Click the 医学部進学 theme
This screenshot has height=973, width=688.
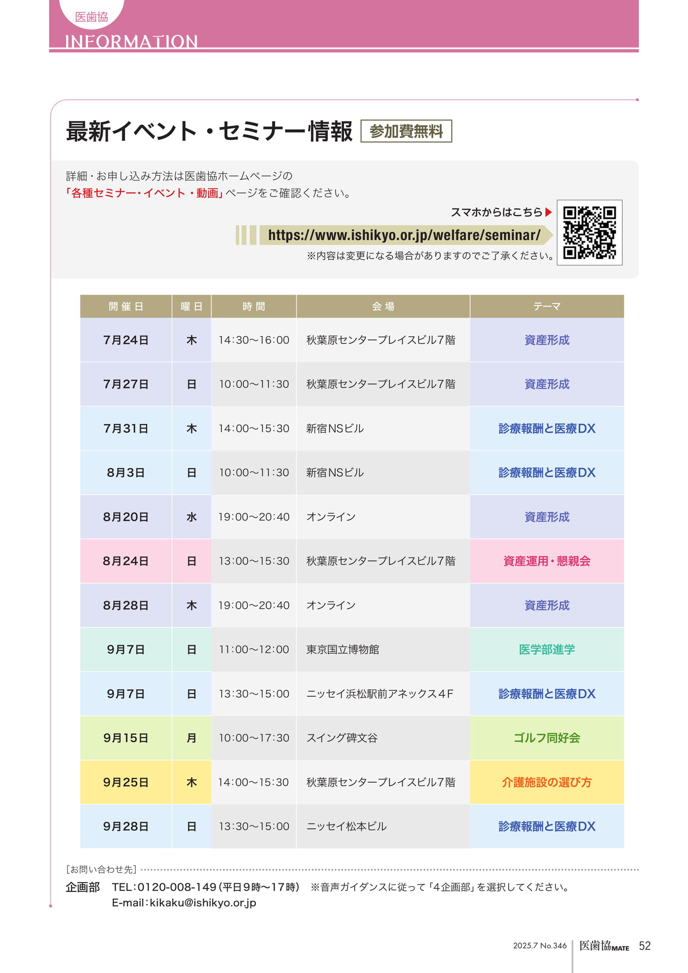[x=547, y=650]
